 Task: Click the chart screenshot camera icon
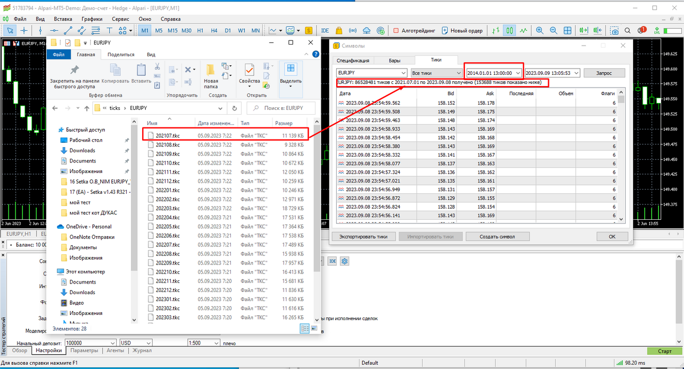(615, 30)
